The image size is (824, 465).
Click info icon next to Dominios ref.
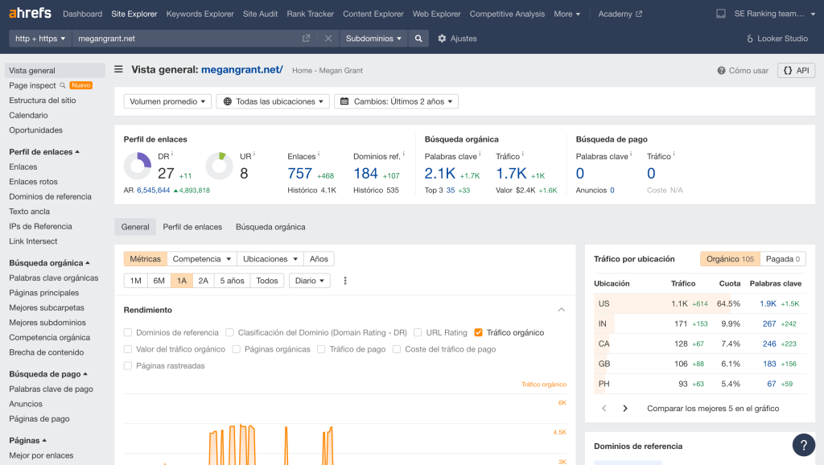(x=404, y=154)
